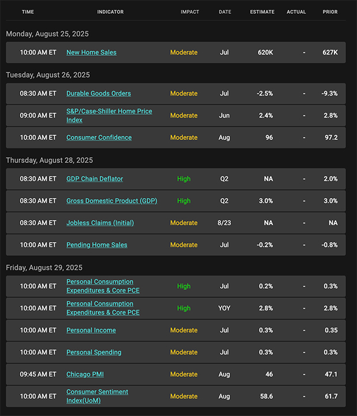
Task: Click the INDICATOR column header
Action: (111, 12)
